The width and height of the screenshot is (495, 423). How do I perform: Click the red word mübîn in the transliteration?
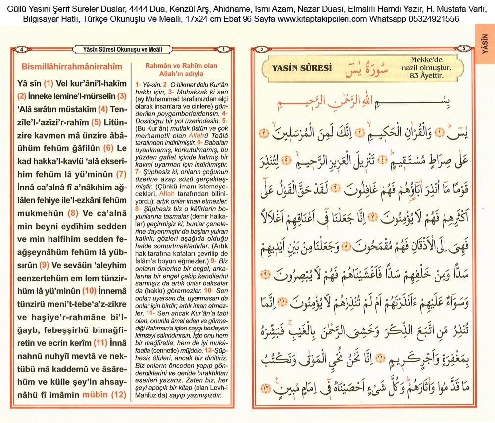(95, 395)
